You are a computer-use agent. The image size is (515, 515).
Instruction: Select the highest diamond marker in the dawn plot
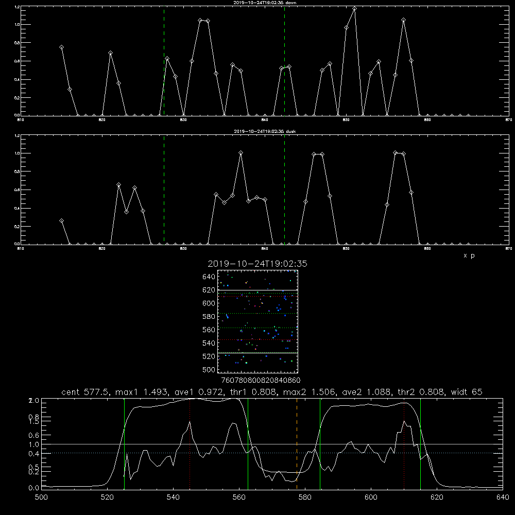click(354, 9)
